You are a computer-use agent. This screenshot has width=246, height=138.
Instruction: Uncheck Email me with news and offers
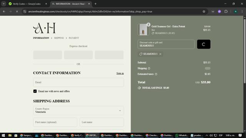tap(35, 91)
